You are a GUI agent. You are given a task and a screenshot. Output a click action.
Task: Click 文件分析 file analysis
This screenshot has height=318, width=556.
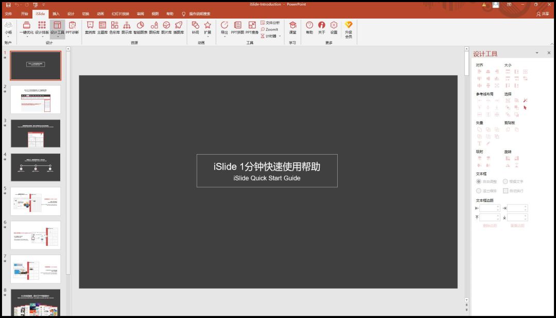[270, 23]
